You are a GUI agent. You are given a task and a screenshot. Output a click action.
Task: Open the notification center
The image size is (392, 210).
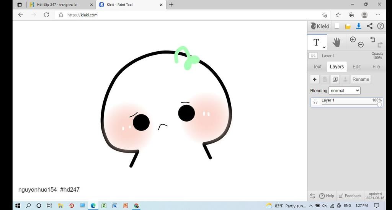377,206
